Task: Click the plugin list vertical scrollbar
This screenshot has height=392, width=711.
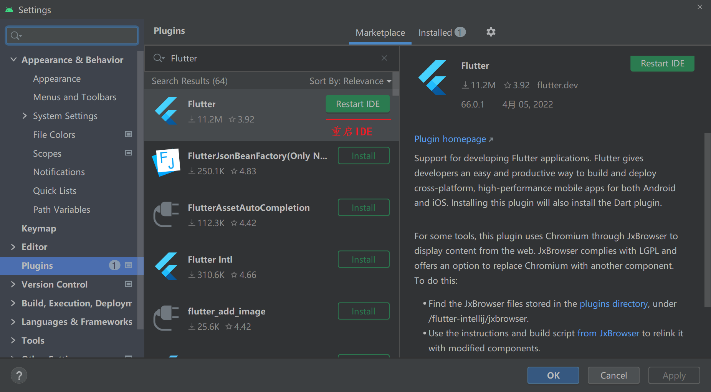Action: tap(395, 84)
